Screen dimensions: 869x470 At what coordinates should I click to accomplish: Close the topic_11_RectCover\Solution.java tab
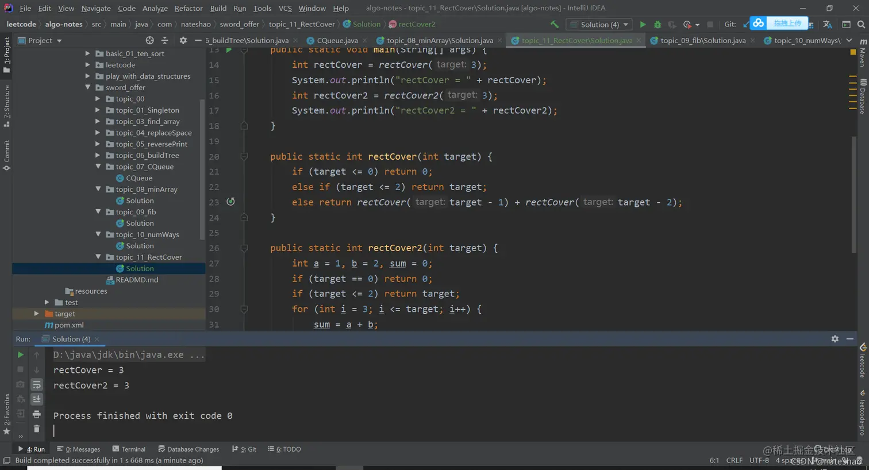click(639, 40)
